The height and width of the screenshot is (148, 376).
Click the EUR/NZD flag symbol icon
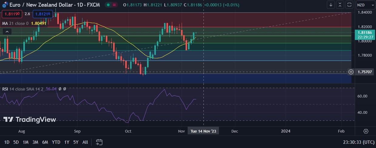[5, 5]
